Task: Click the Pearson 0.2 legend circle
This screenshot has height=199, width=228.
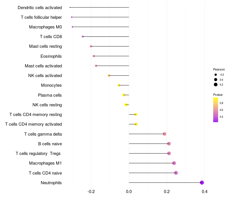Action: coord(215,84)
